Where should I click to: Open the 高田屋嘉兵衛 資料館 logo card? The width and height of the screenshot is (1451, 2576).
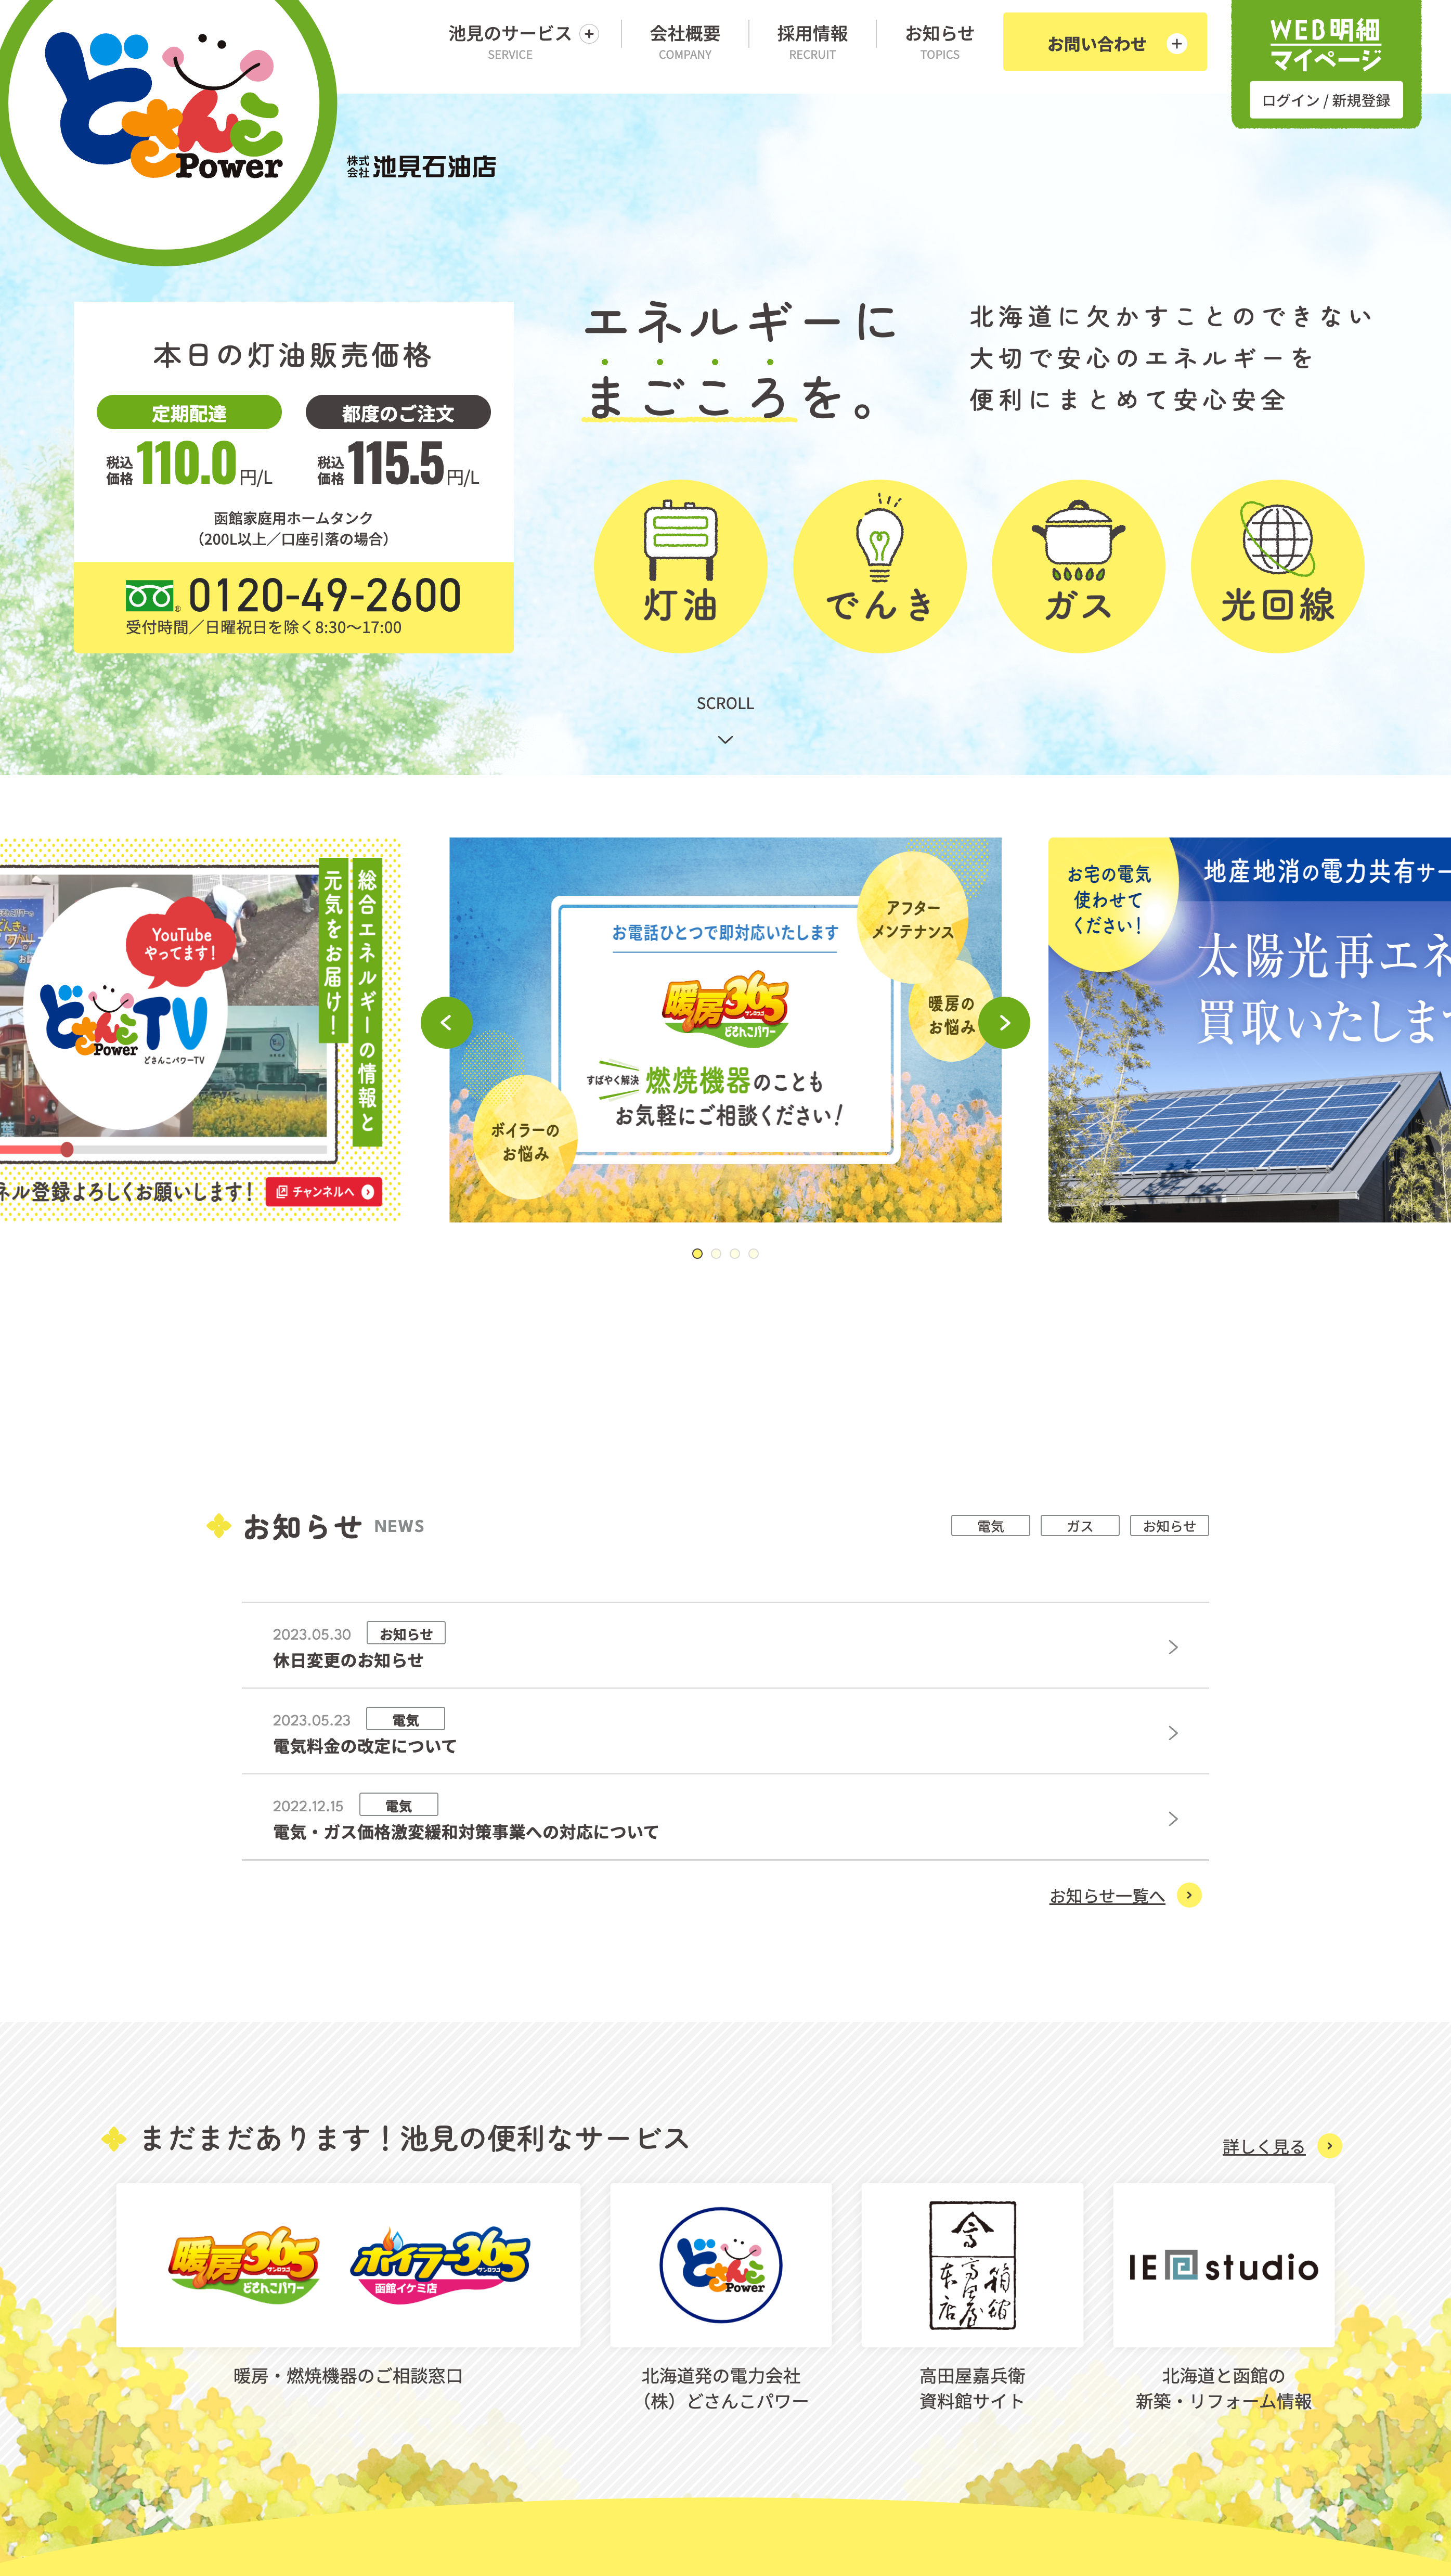pyautogui.click(x=972, y=2265)
